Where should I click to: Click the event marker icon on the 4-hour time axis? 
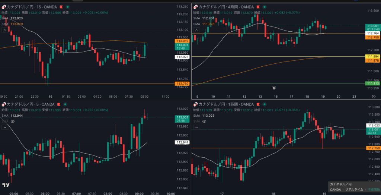click(x=274, y=88)
